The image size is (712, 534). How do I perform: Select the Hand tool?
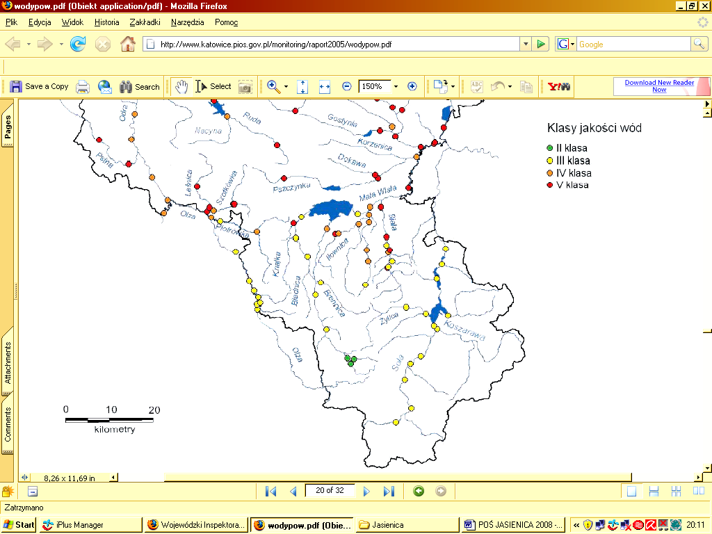(181, 86)
